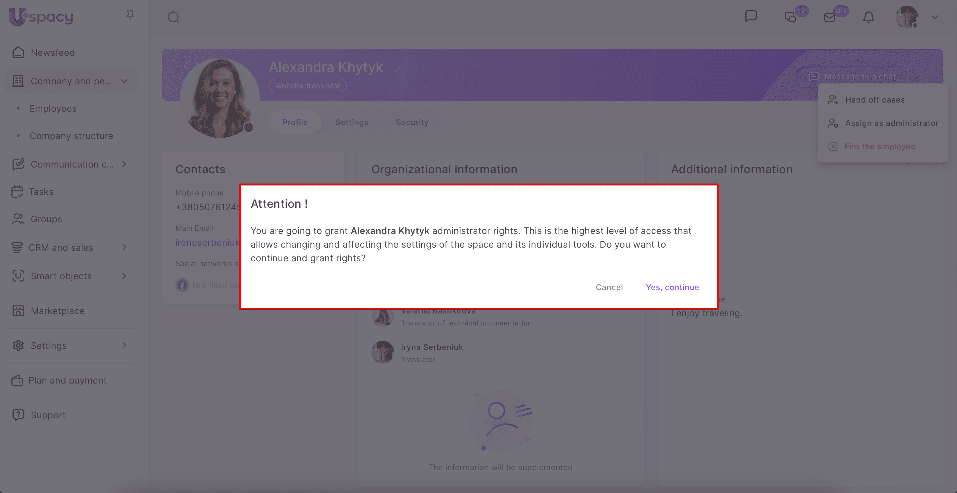
Task: Open Iryna Serbeniuk's profile photo
Action: pos(383,352)
